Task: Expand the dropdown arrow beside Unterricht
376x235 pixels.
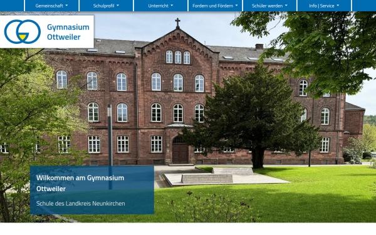Action: (172, 6)
